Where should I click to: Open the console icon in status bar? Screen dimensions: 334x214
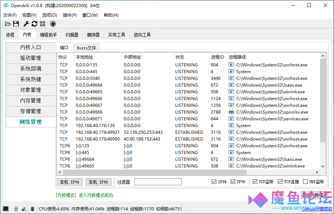(6, 209)
